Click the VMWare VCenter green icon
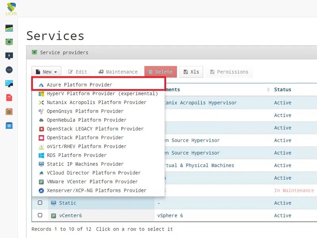Image resolution: width=317 pixels, height=238 pixels. [41, 182]
